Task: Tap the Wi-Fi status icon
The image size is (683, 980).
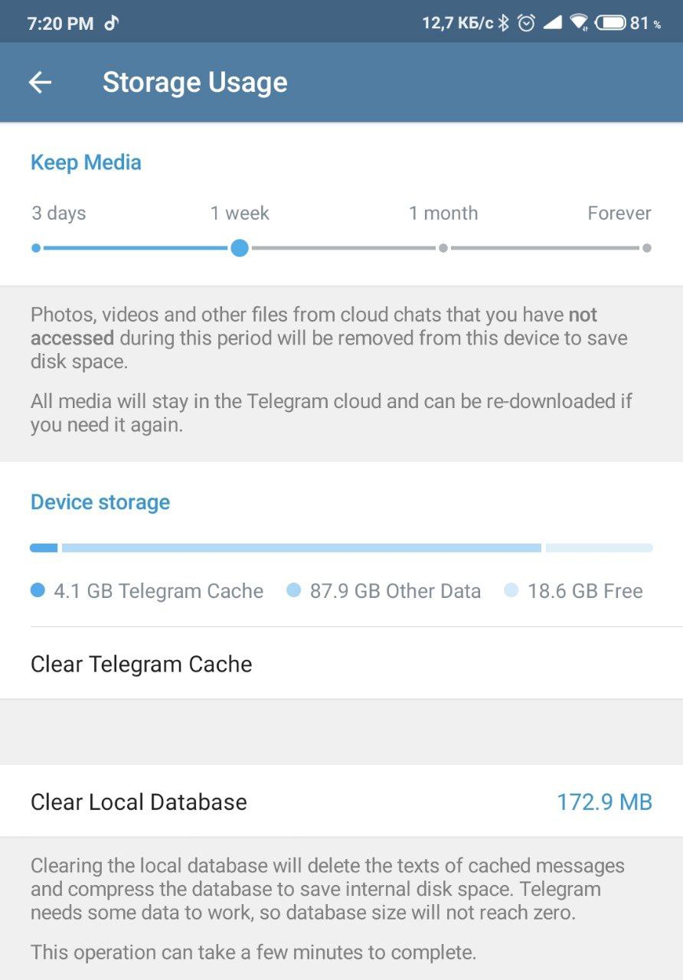Action: point(579,23)
